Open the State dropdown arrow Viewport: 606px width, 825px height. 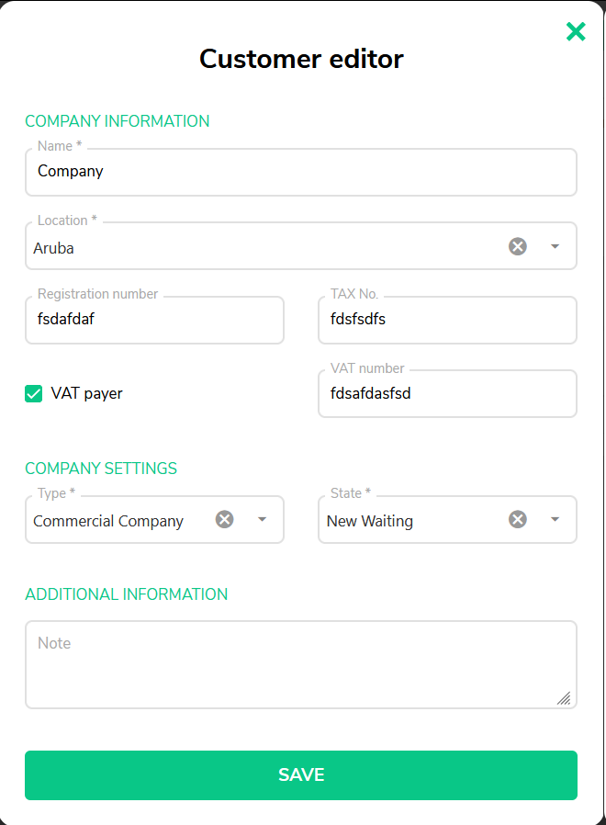(x=555, y=519)
